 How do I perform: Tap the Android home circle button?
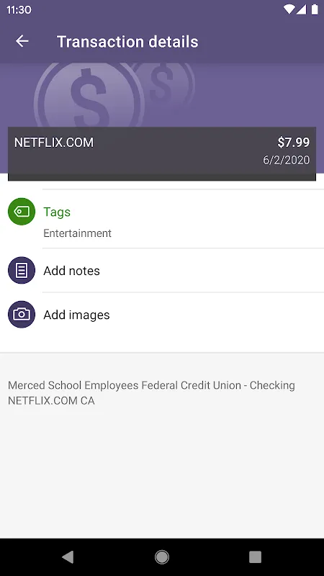[x=162, y=557]
